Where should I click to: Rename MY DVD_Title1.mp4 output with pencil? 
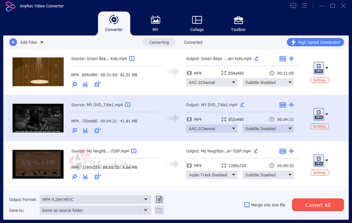point(242,105)
